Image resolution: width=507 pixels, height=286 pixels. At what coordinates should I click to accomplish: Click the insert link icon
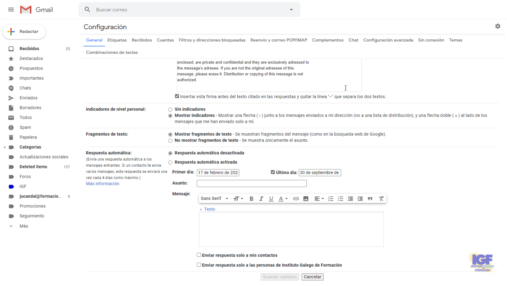coord(296,199)
